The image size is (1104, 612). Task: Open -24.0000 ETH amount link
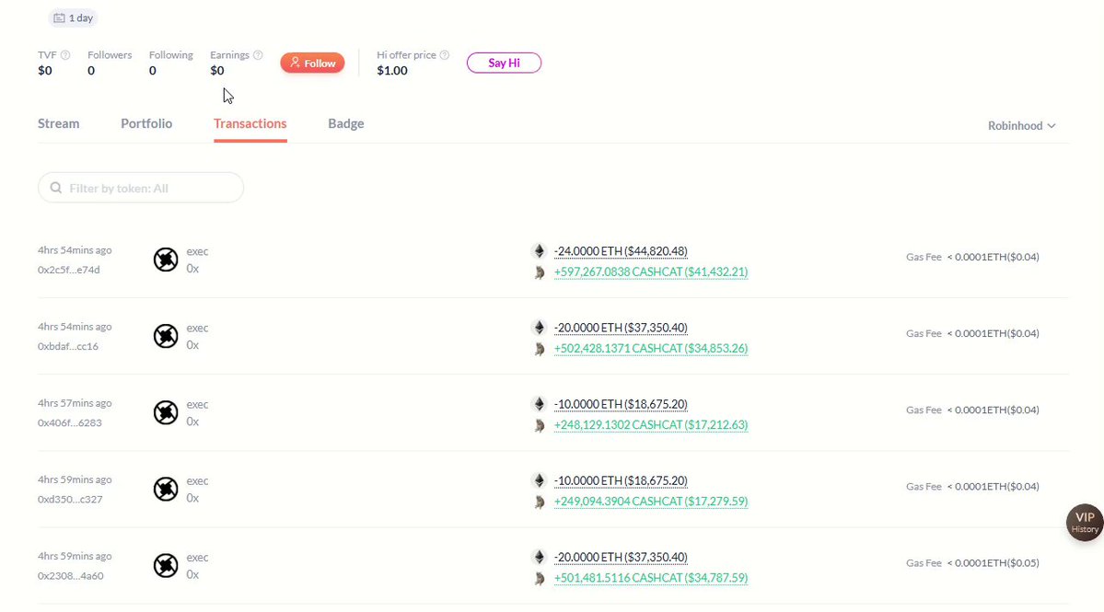(621, 251)
